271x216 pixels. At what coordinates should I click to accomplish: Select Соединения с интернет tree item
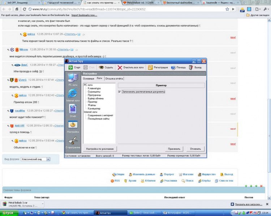coord(100,116)
